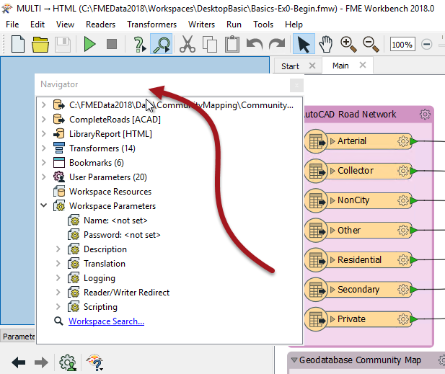Click the FME help question icon
The image size is (445, 374).
coord(95,362)
